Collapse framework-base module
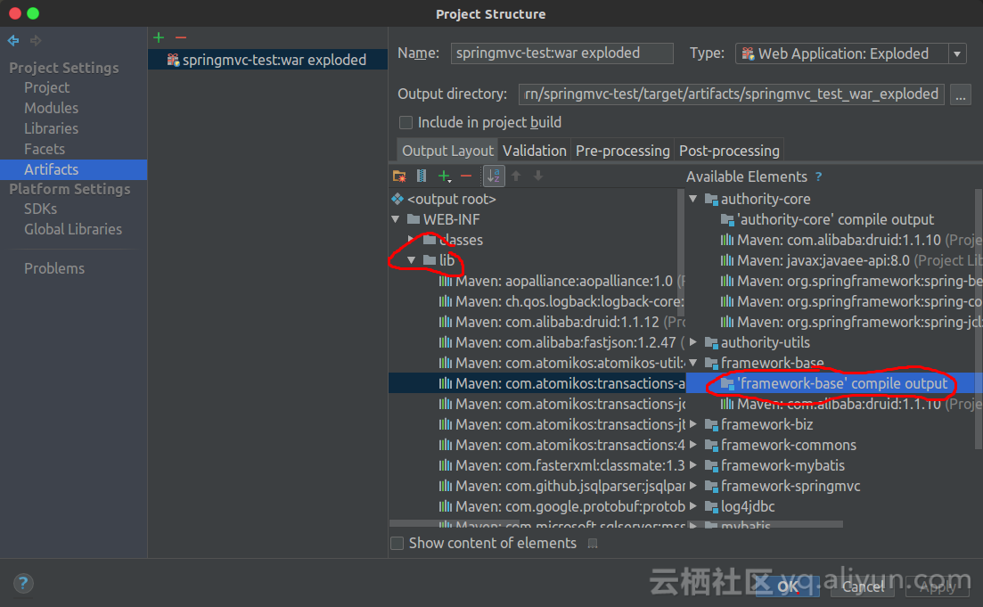 (693, 363)
